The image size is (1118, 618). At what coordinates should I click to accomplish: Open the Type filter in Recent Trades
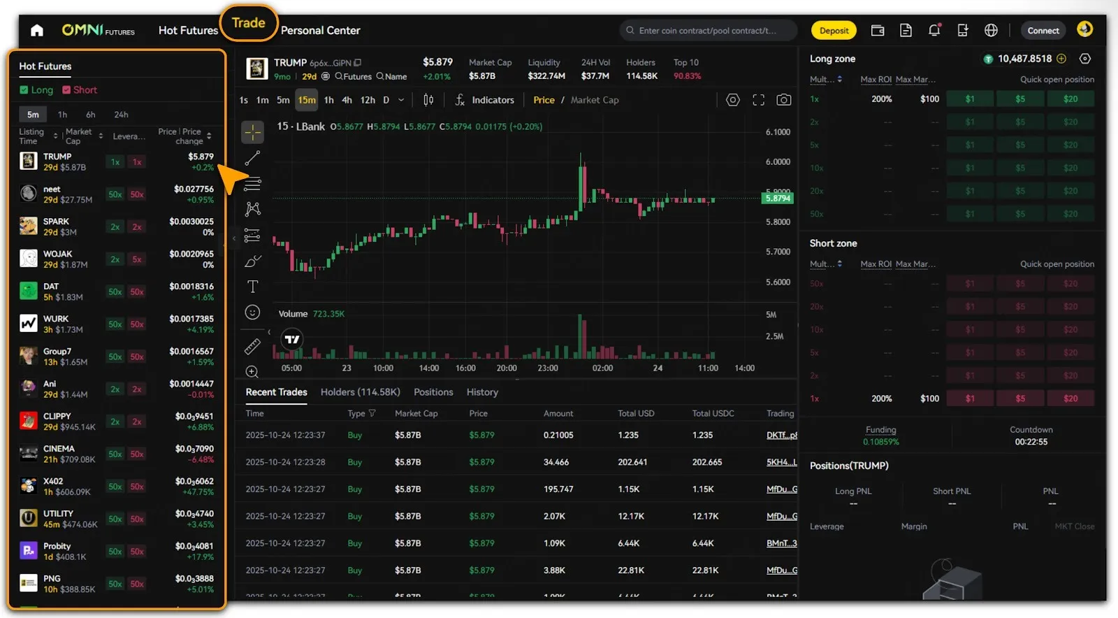[372, 413]
